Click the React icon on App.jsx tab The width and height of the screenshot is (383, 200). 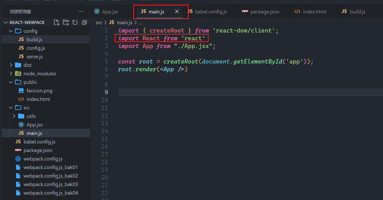pos(97,11)
